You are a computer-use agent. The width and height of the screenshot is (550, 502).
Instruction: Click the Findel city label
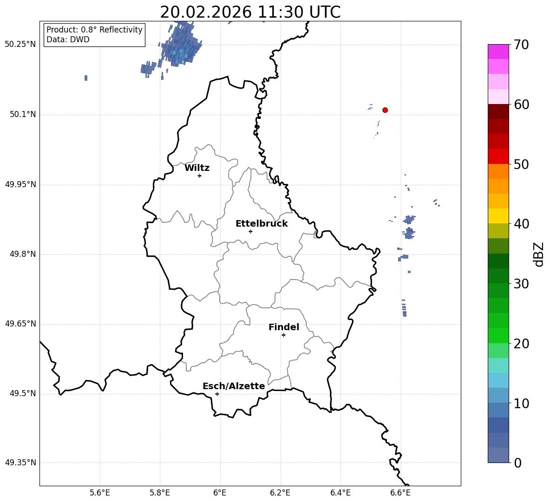click(x=284, y=327)
